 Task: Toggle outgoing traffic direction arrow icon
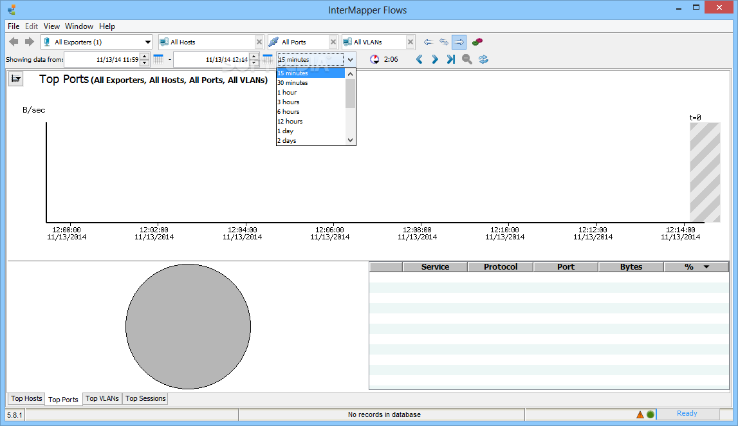459,42
